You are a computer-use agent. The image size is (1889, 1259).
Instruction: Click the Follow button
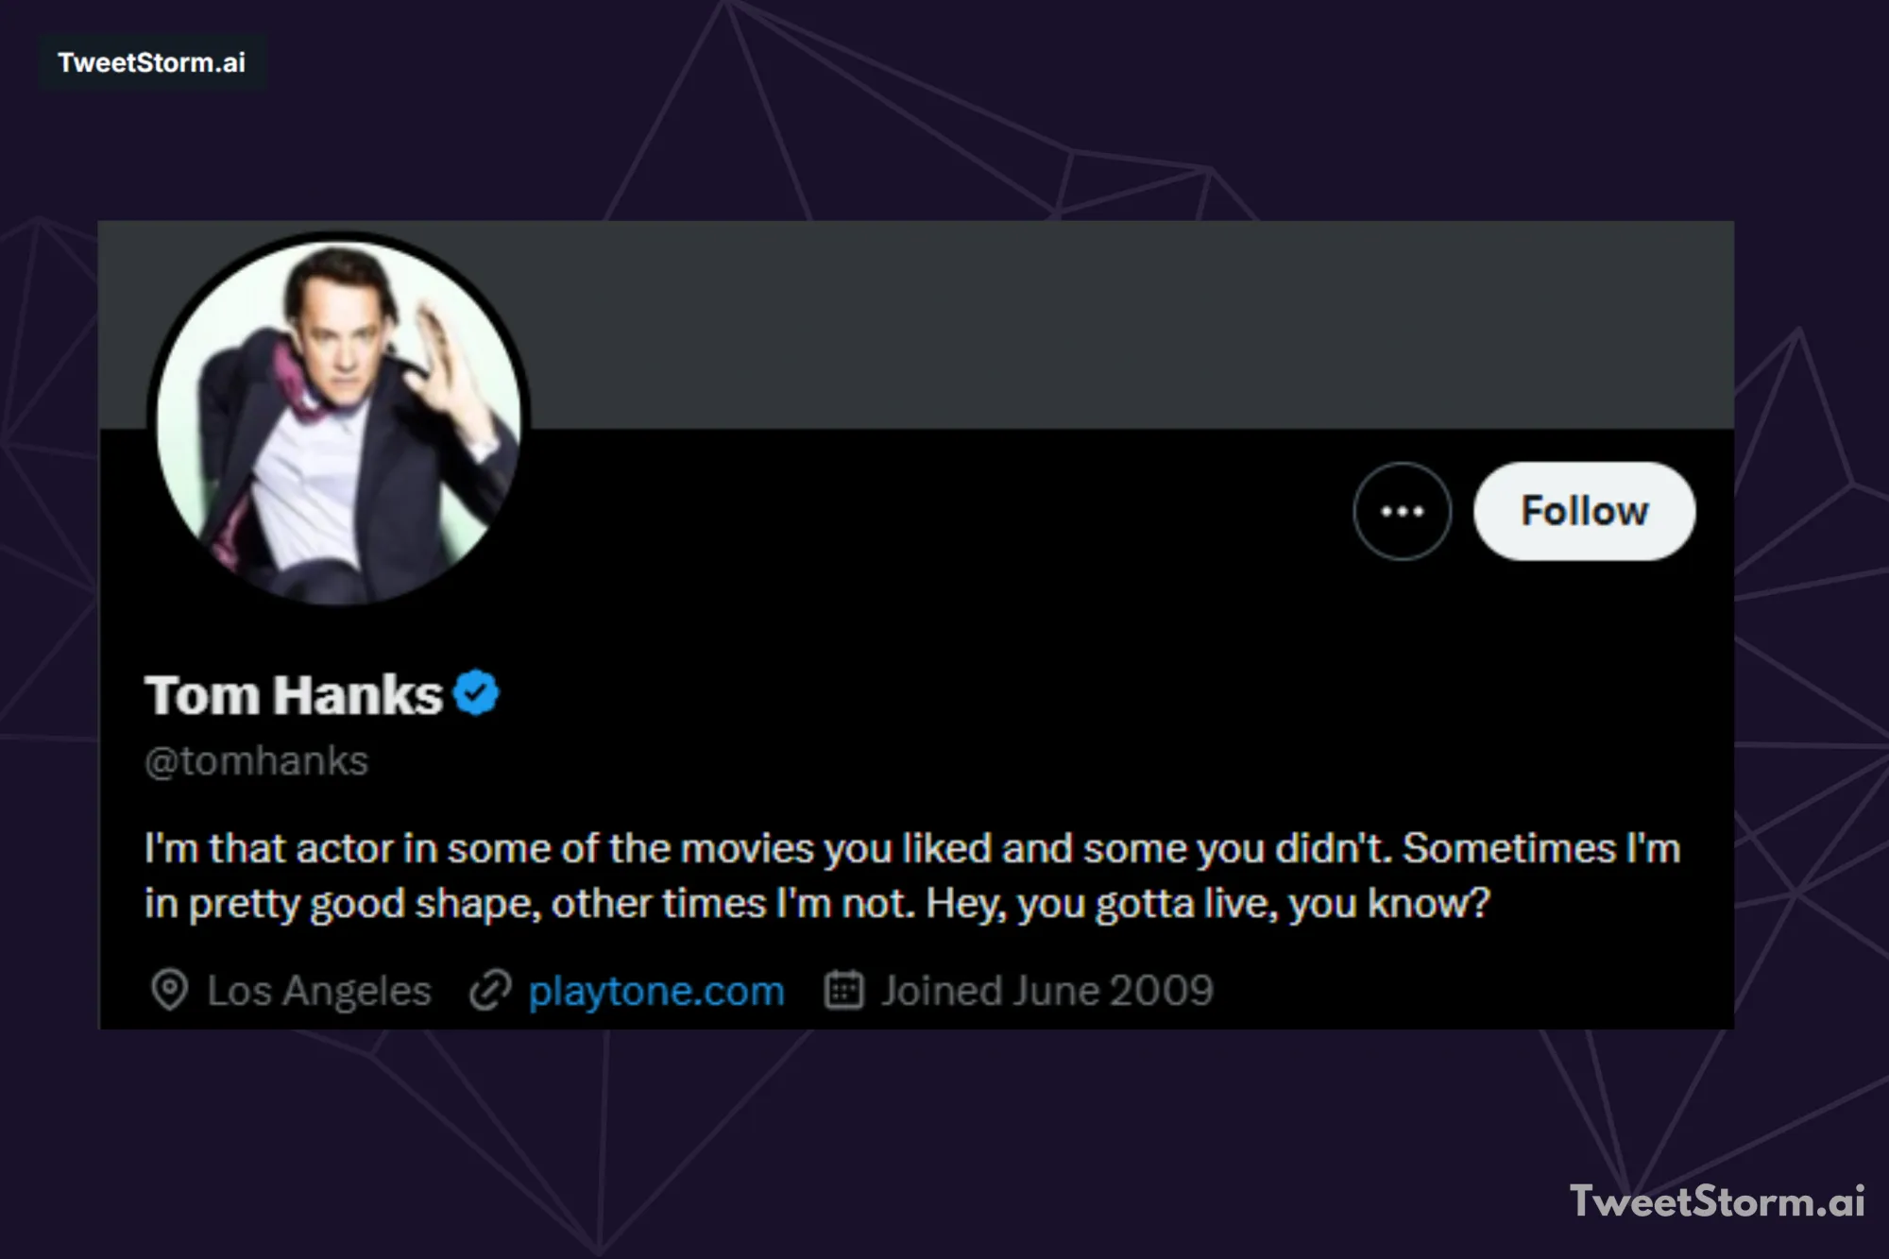point(1584,511)
